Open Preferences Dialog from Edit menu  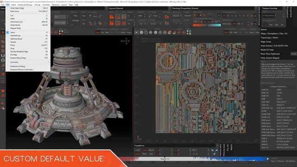(28, 66)
